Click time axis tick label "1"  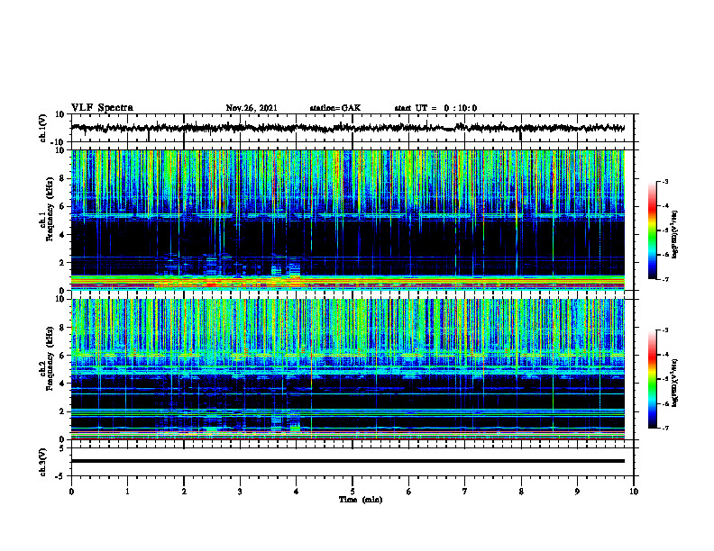(127, 492)
